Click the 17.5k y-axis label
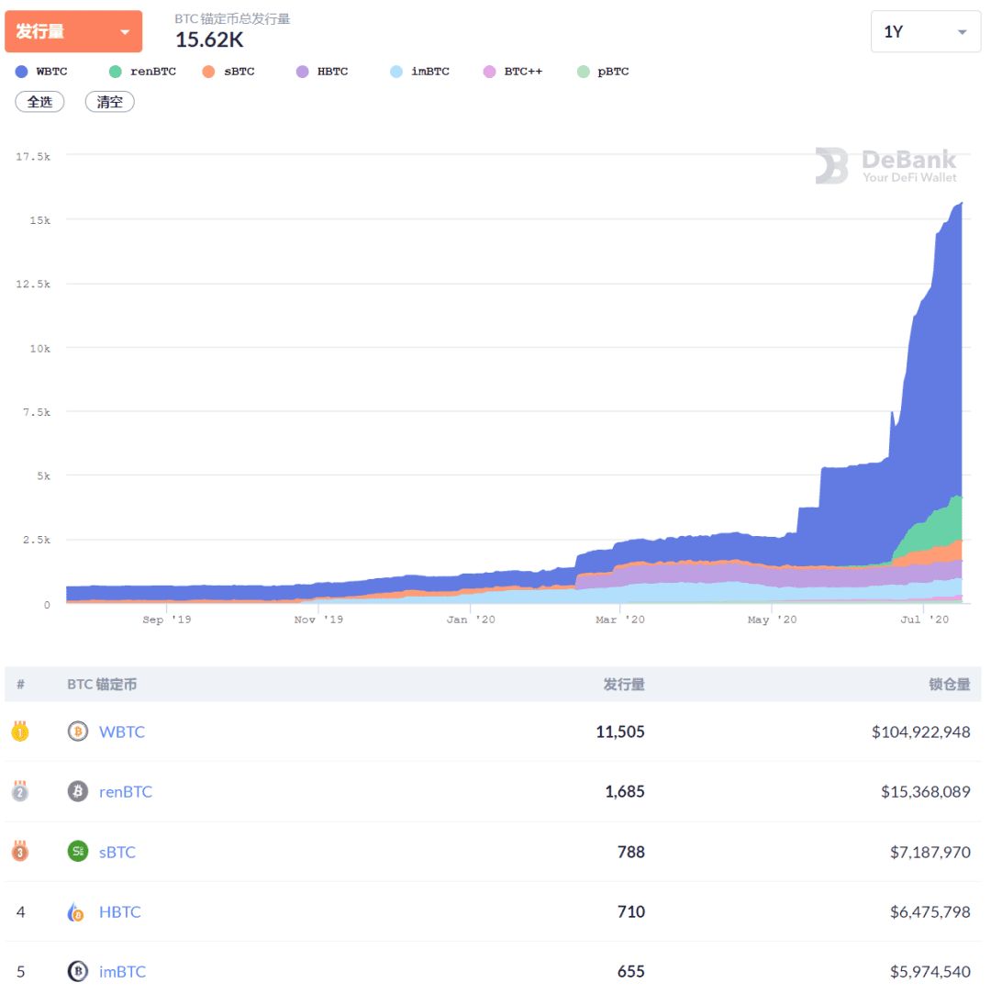This screenshot has height=994, width=991. coord(33,156)
